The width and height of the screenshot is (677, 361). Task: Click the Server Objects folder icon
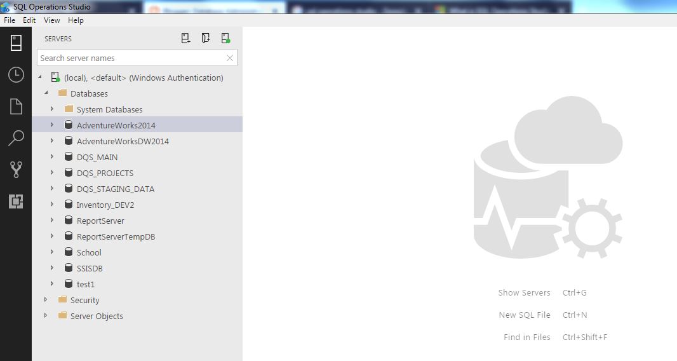(x=62, y=316)
